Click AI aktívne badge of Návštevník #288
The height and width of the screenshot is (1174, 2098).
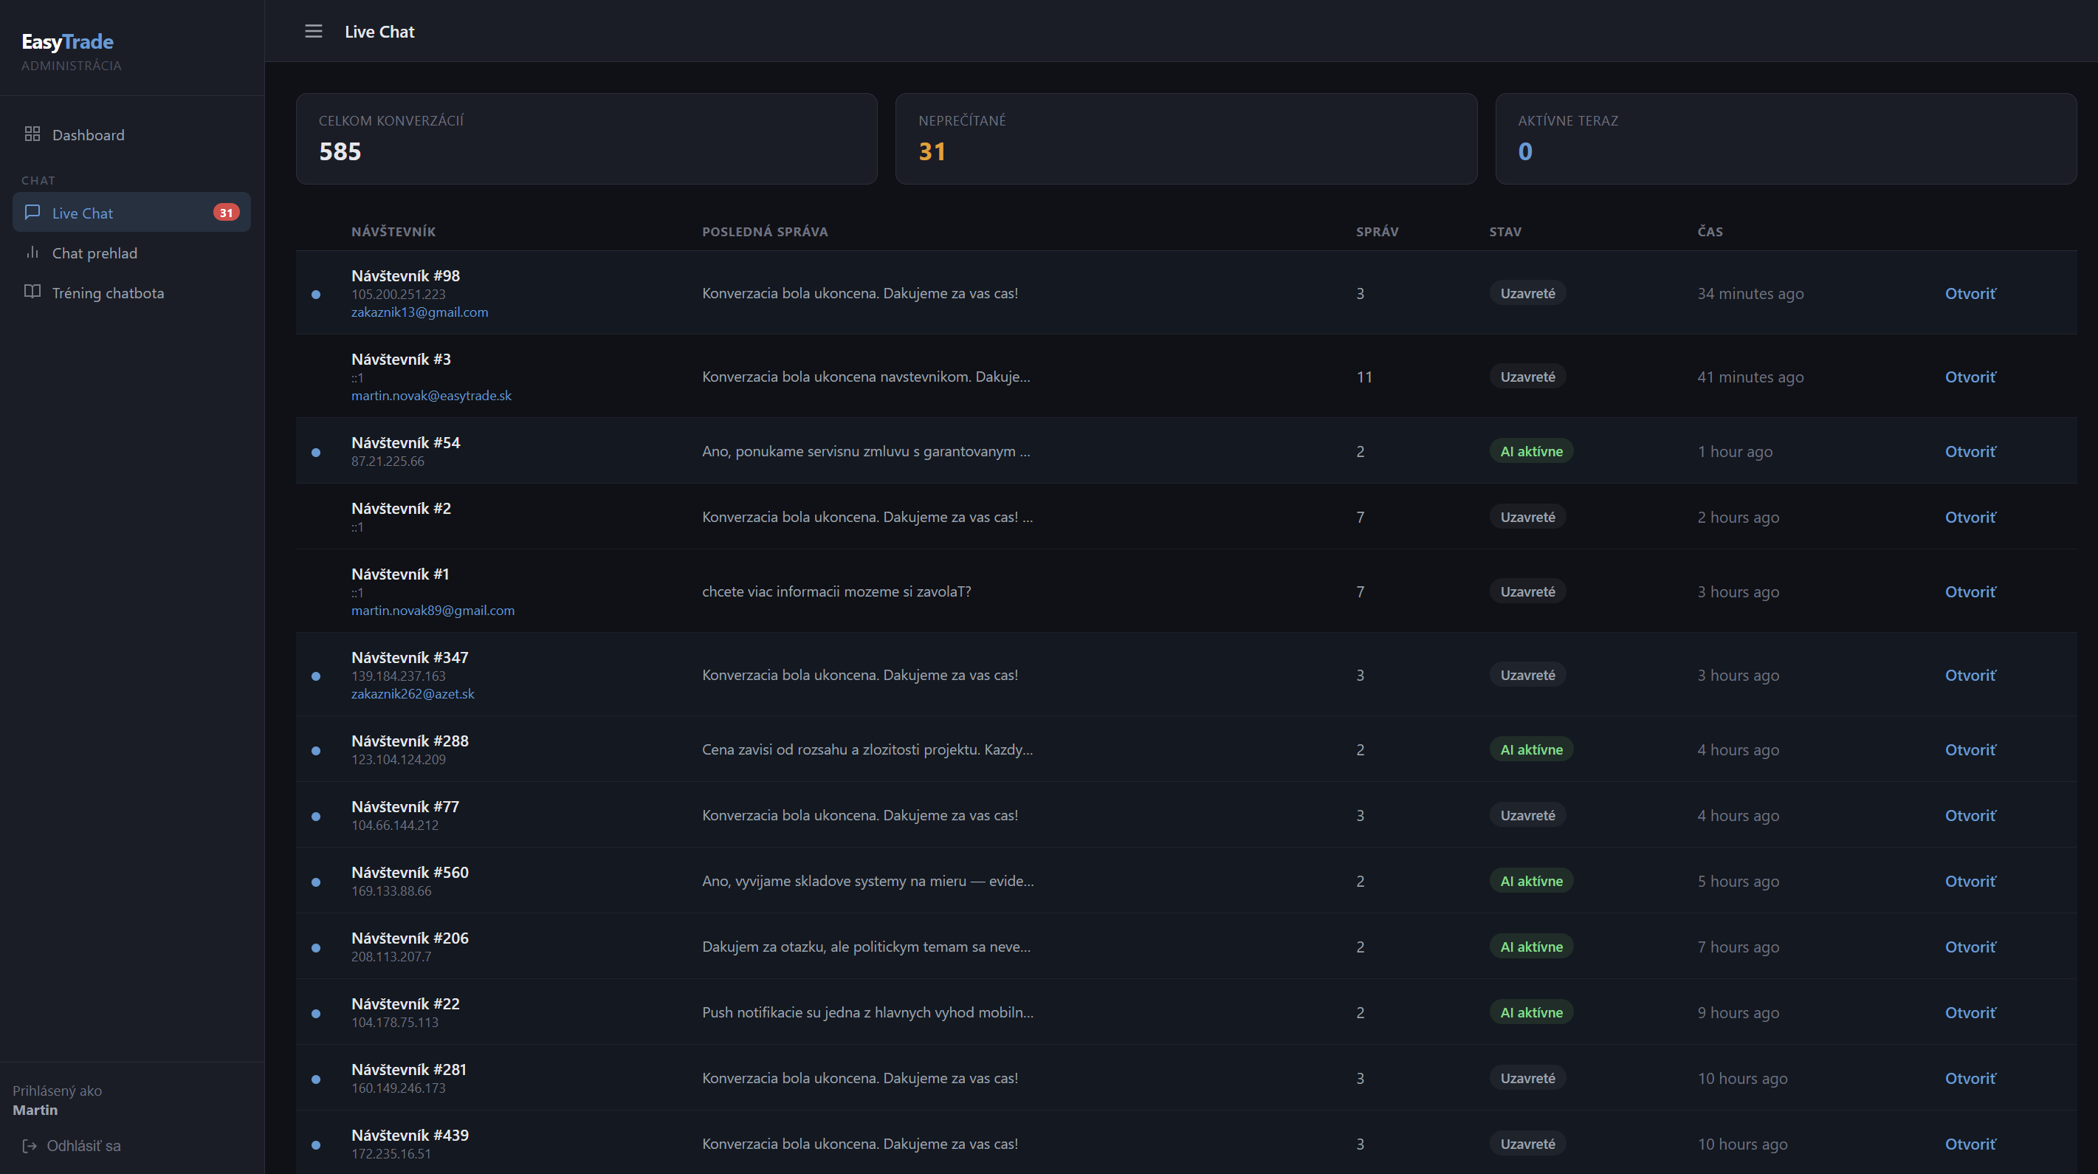1530,749
